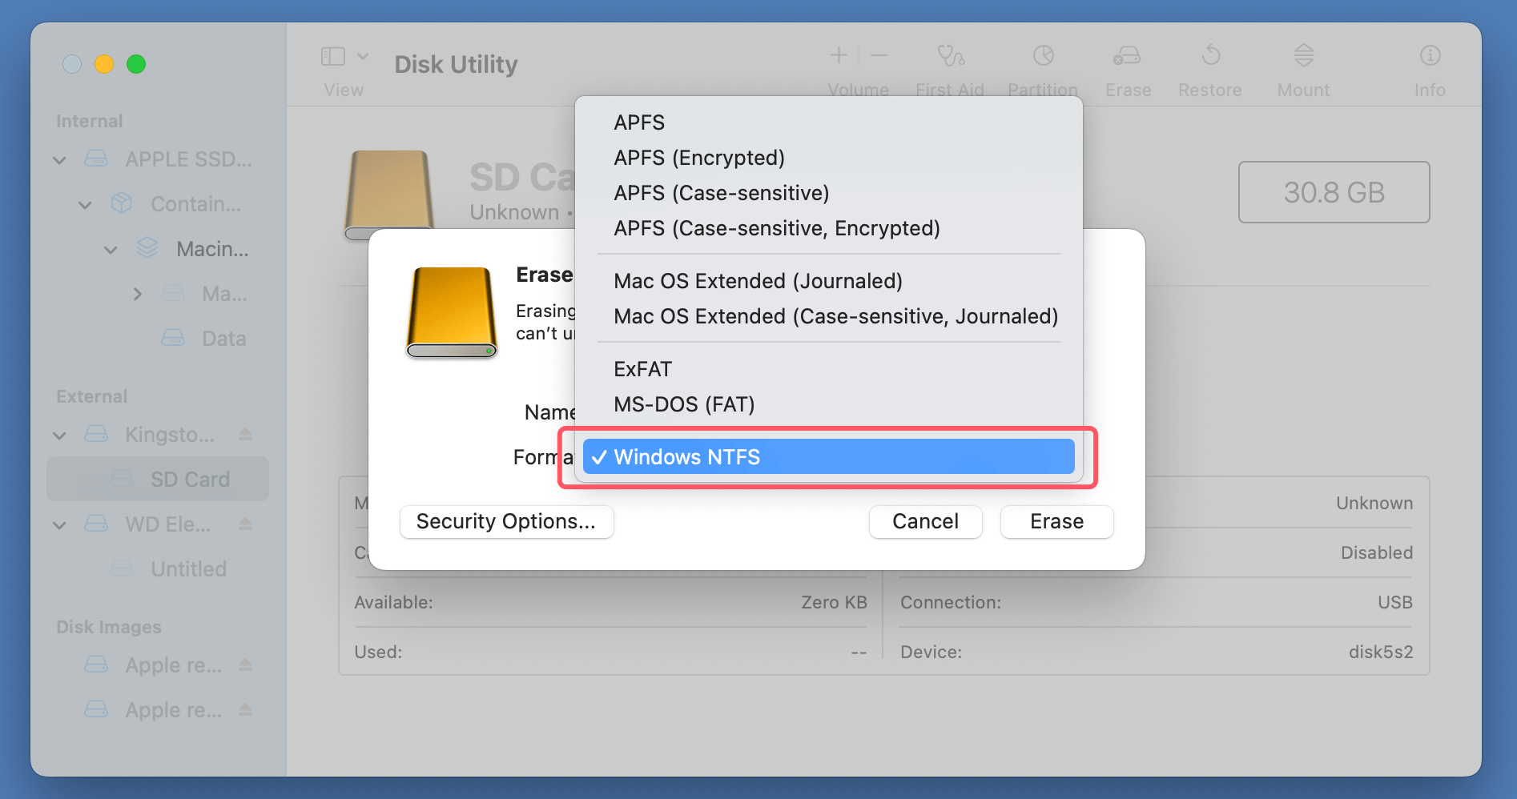The height and width of the screenshot is (799, 1517).
Task: Eject the first Apple disk image
Action: [246, 664]
